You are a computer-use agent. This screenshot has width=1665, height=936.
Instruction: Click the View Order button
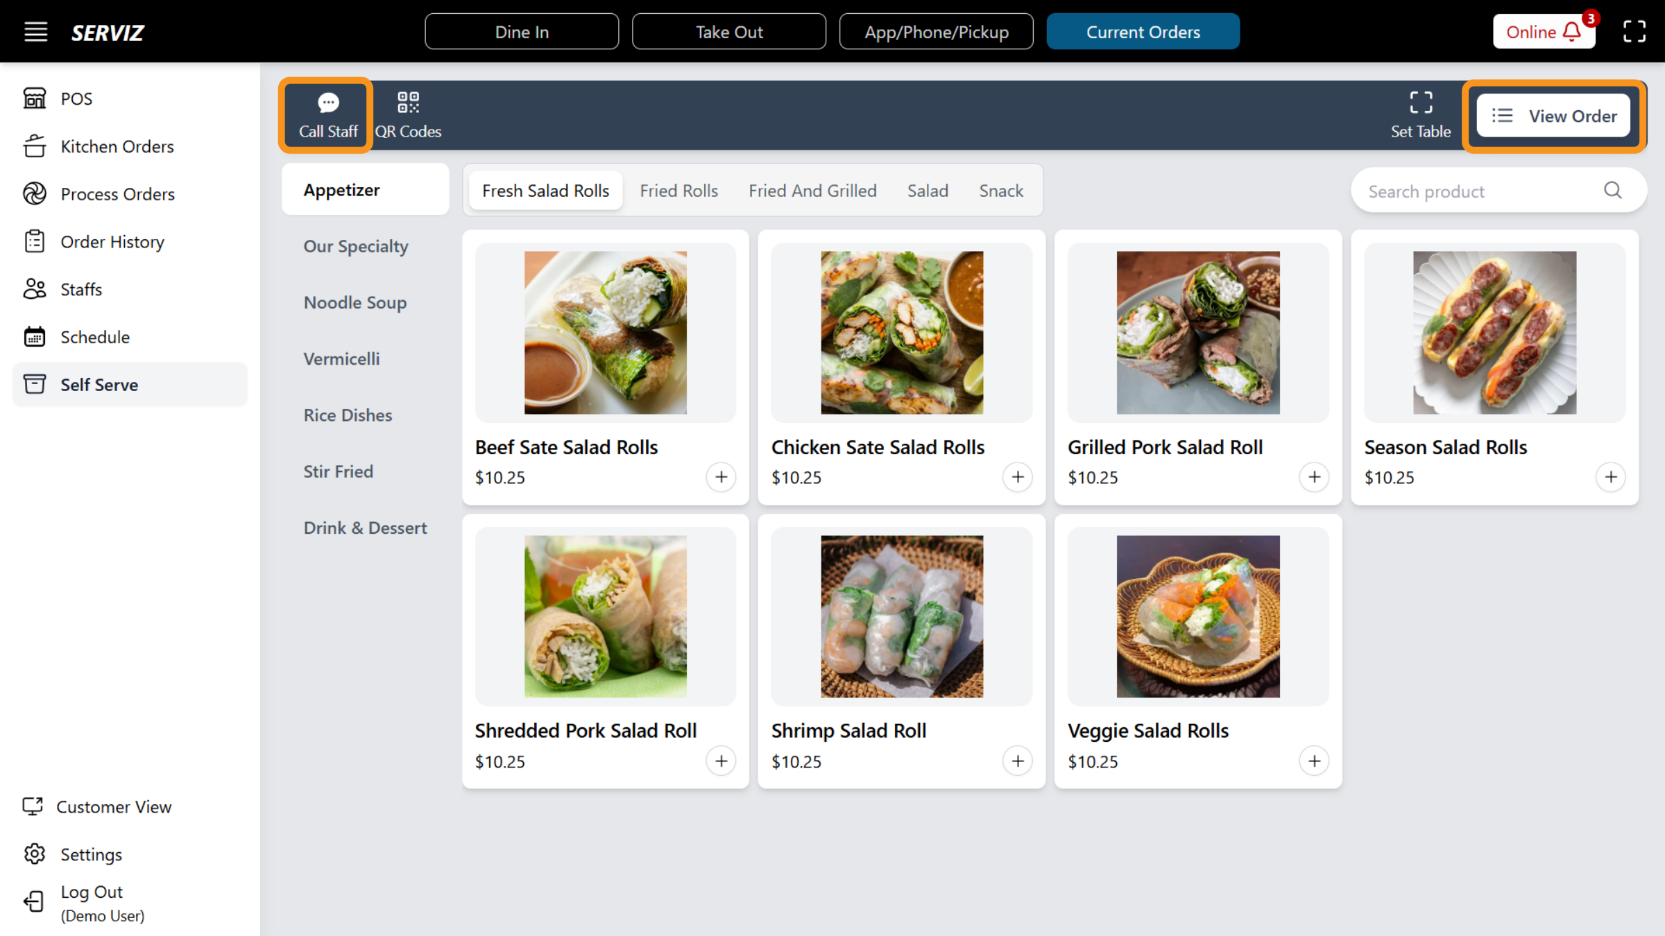(x=1554, y=116)
